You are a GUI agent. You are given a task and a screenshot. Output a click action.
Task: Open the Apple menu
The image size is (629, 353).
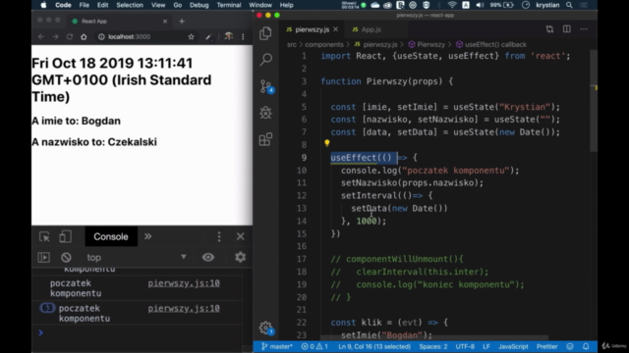click(x=43, y=5)
